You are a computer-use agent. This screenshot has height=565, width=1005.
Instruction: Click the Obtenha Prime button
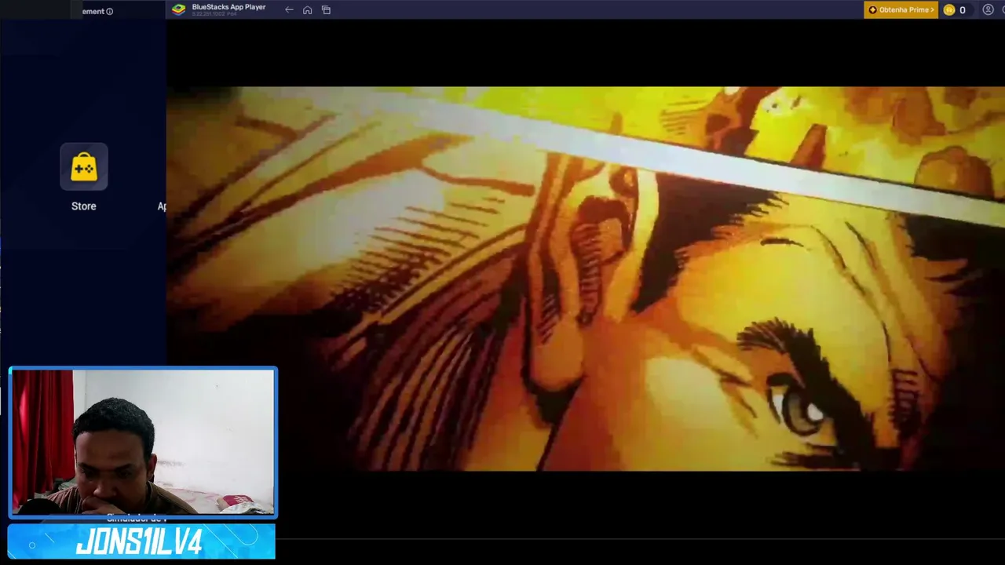(x=901, y=10)
